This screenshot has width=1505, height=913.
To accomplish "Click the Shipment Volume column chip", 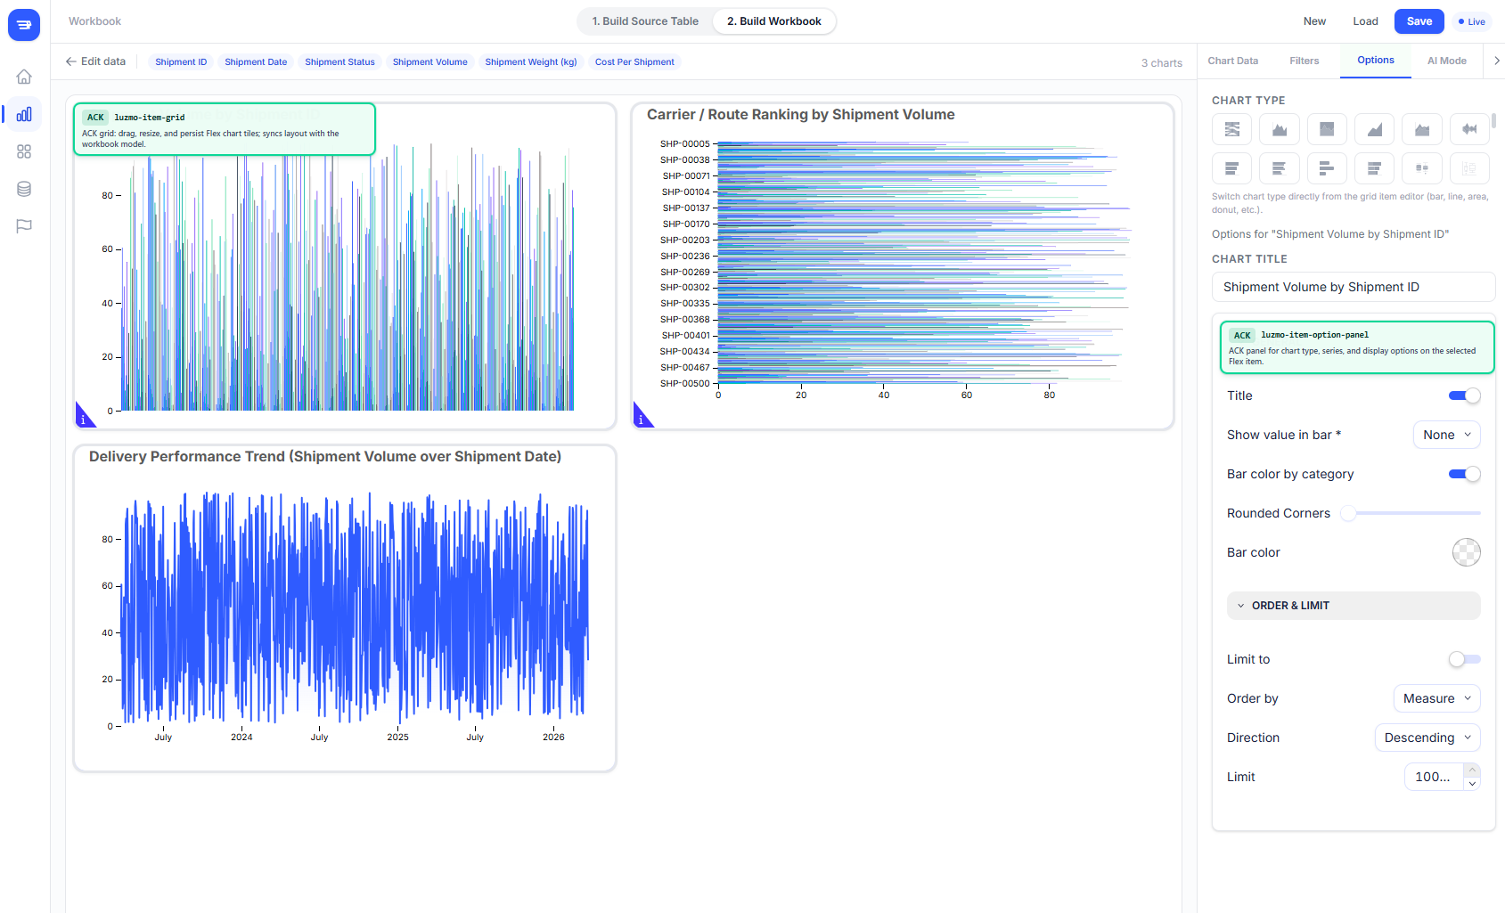I will pos(429,61).
